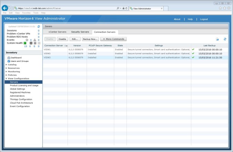Click the green System Health status square
The height and width of the screenshot is (152, 233).
[x=25, y=43]
